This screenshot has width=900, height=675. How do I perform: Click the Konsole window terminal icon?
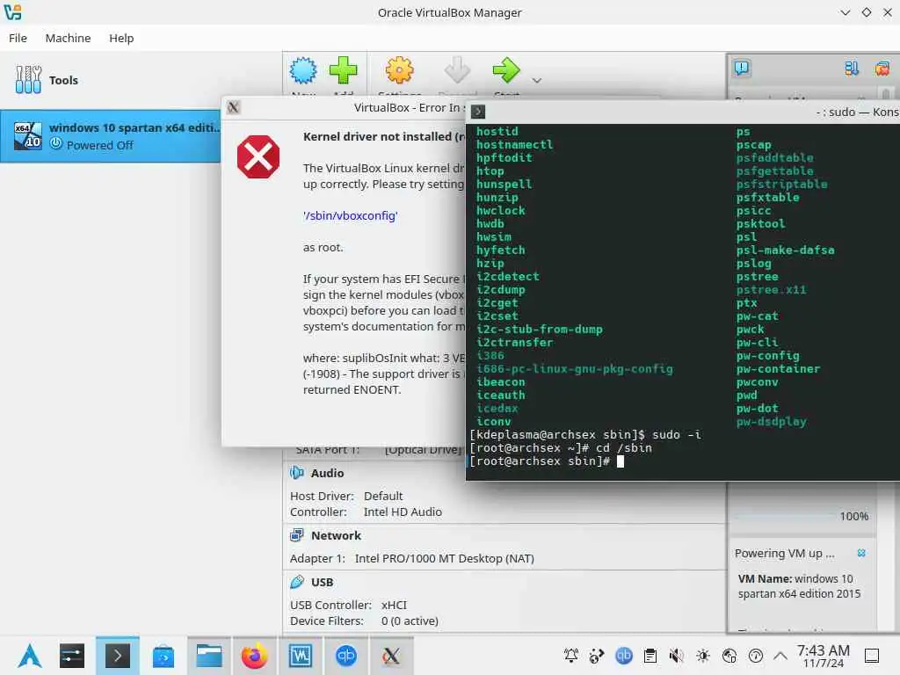(x=477, y=112)
